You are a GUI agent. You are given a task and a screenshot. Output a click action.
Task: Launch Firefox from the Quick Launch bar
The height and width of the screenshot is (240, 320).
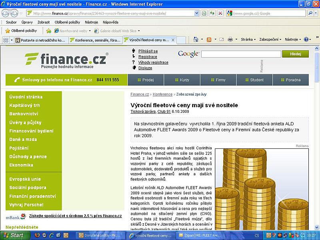click(x=37, y=235)
